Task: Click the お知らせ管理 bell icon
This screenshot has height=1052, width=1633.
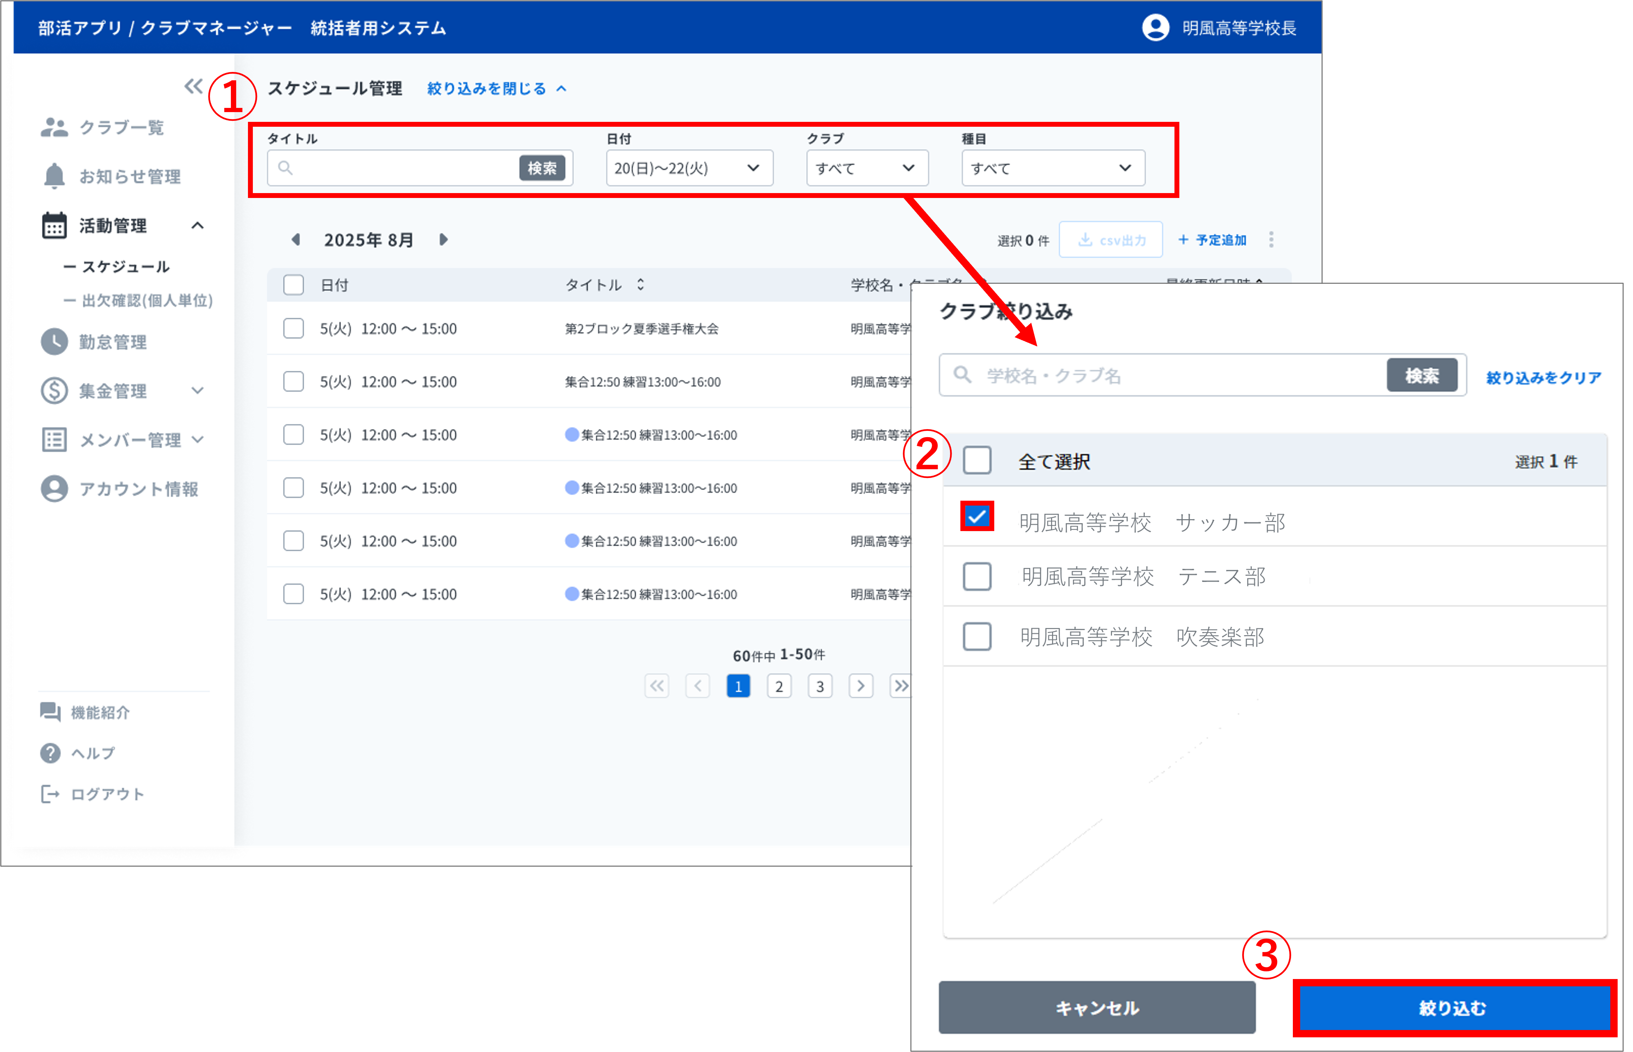Action: click(x=54, y=176)
